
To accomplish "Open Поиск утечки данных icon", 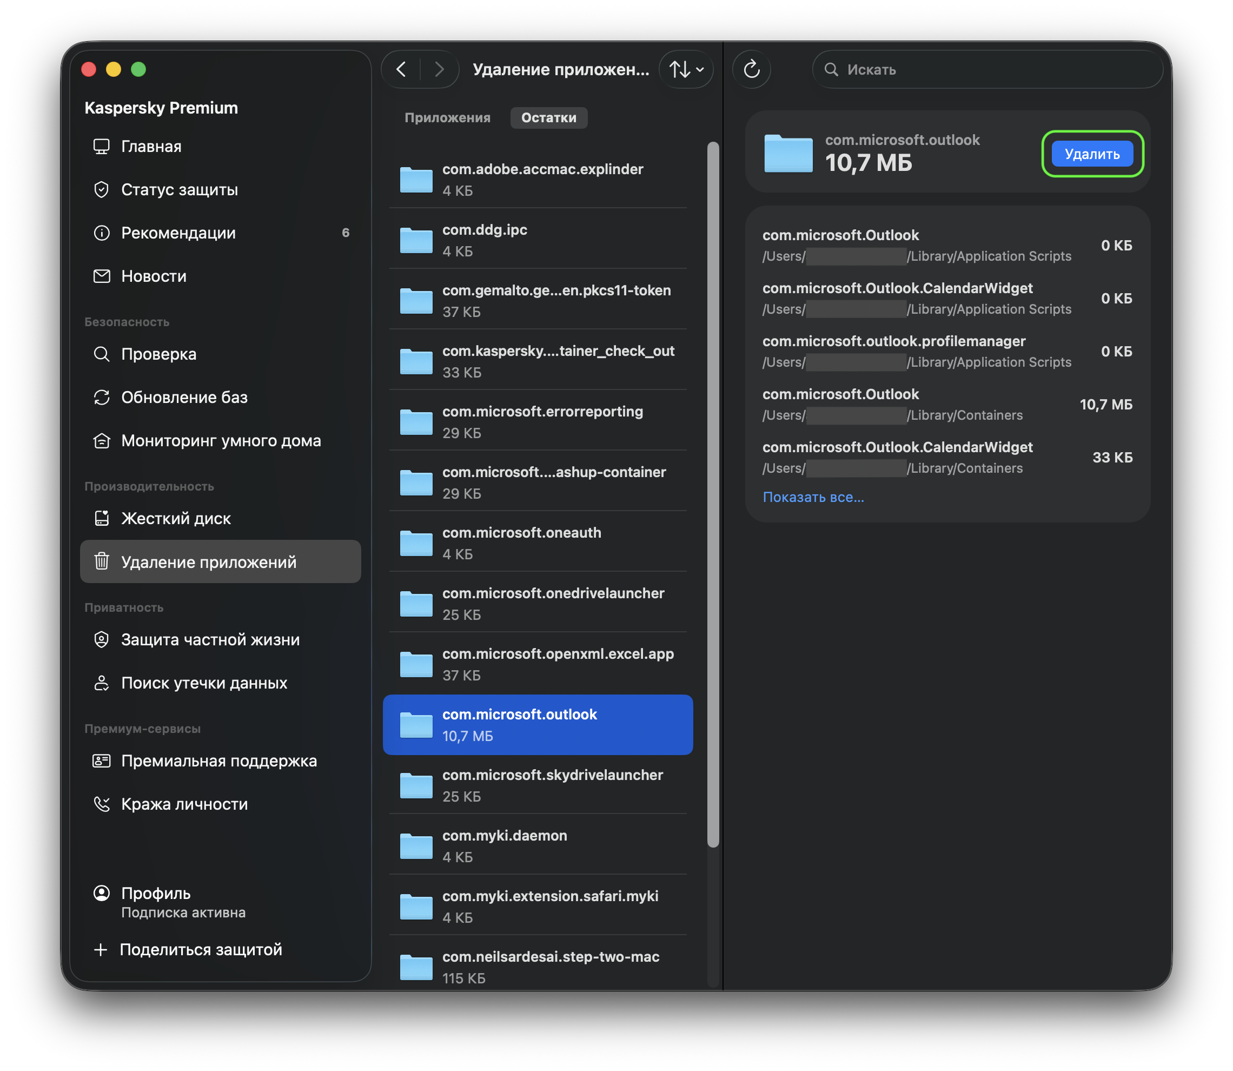I will click(102, 683).
